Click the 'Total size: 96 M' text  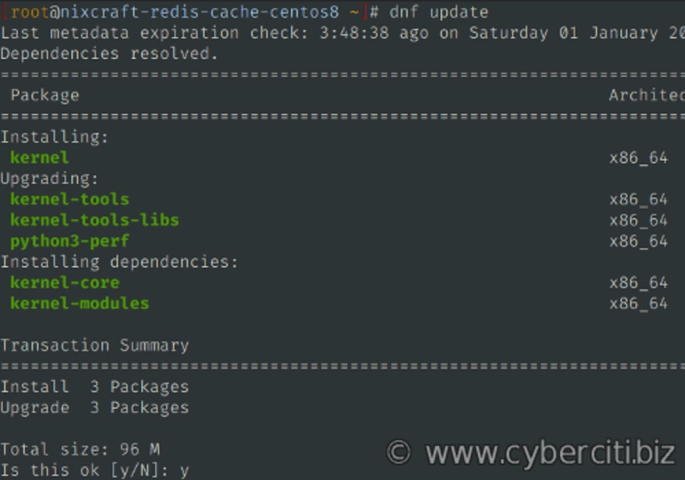[x=80, y=449]
